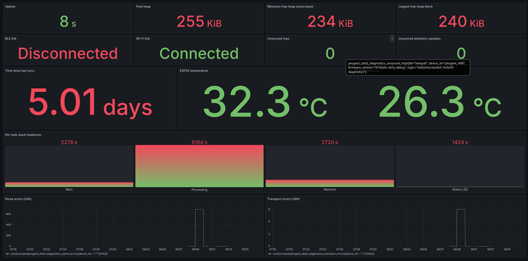Click the 2276 B headroom value
The height and width of the screenshot is (261, 528).
pos(69,143)
